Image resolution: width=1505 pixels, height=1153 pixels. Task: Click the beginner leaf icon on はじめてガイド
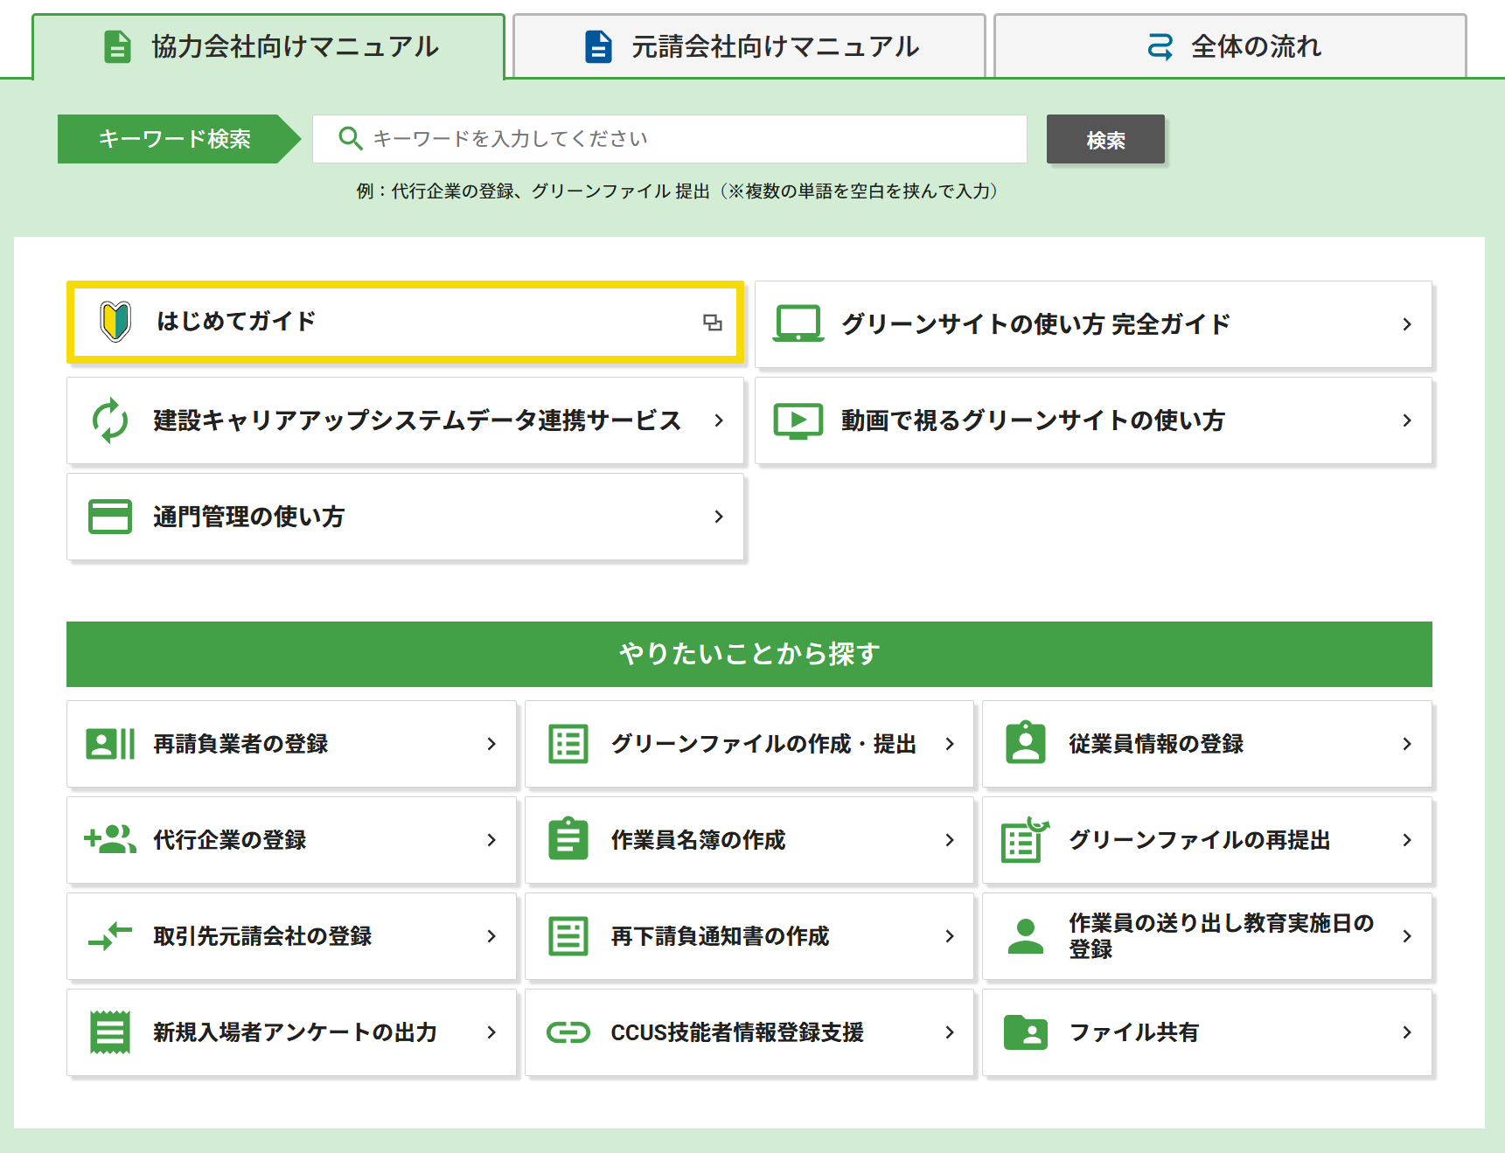(x=115, y=322)
